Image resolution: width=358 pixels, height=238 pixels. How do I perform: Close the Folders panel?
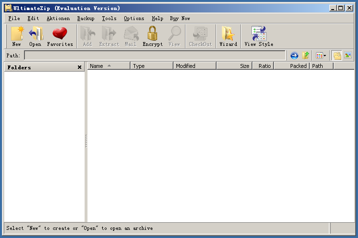[79, 67]
